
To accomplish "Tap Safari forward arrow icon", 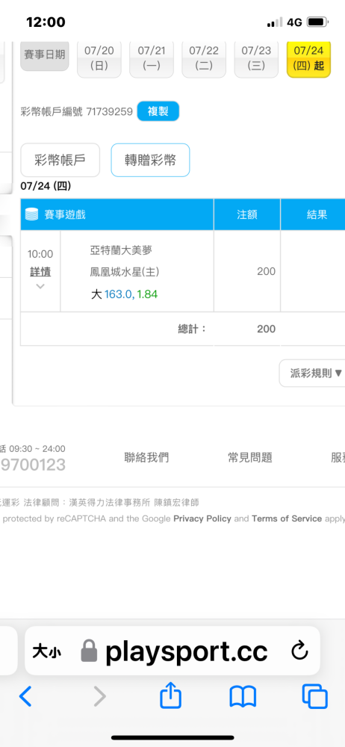I will 99,696.
